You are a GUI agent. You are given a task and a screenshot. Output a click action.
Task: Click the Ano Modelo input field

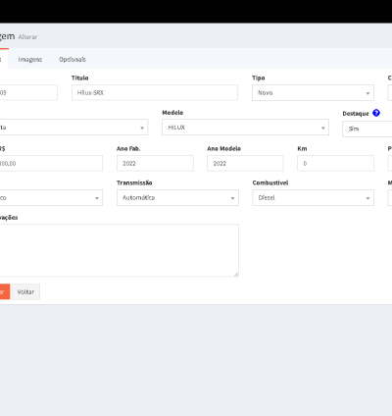point(245,163)
